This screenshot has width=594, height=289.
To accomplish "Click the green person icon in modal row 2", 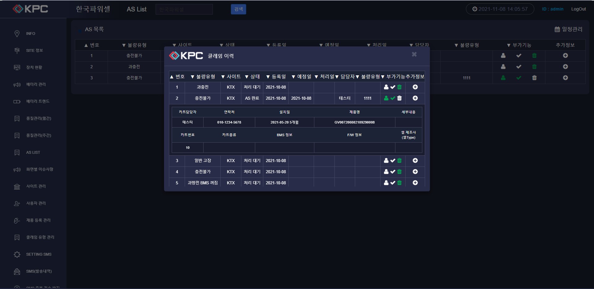I will 386,98.
